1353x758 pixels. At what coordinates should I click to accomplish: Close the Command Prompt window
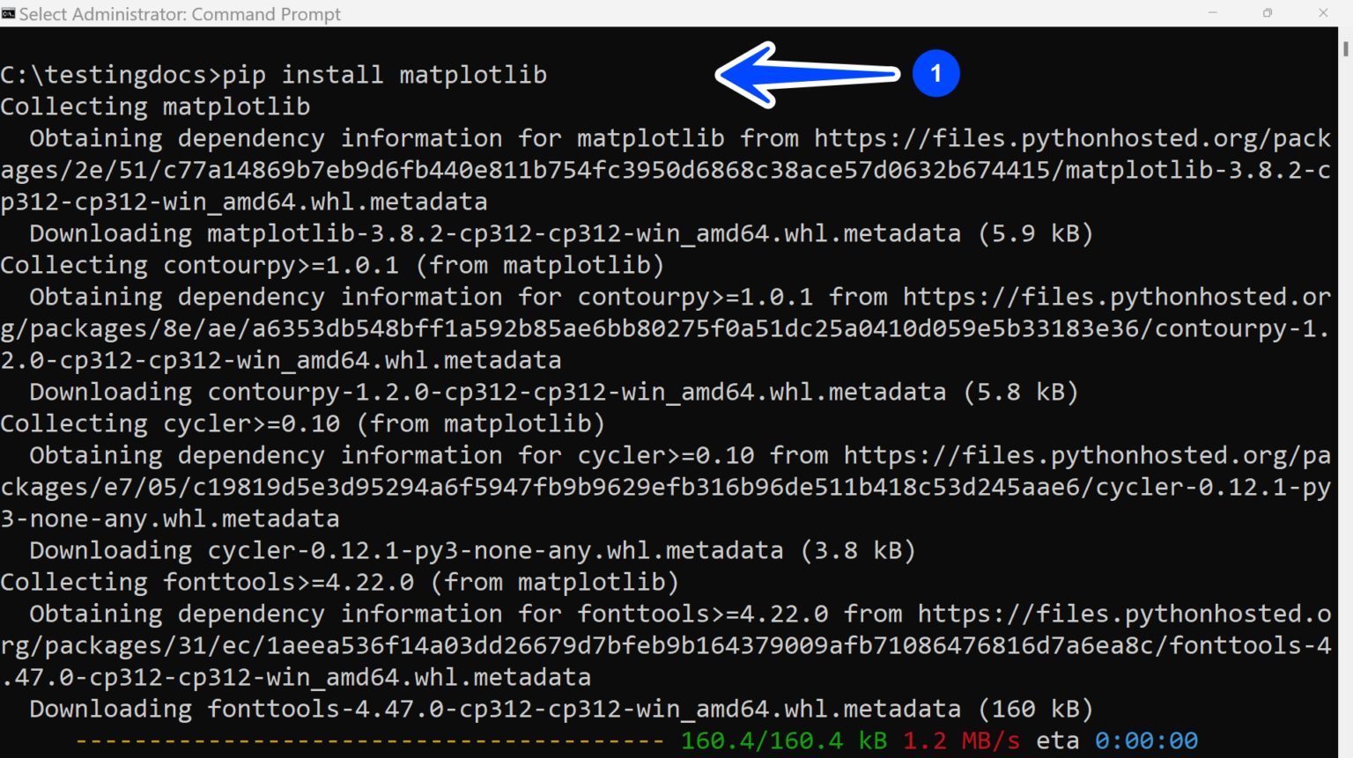pyautogui.click(x=1323, y=13)
